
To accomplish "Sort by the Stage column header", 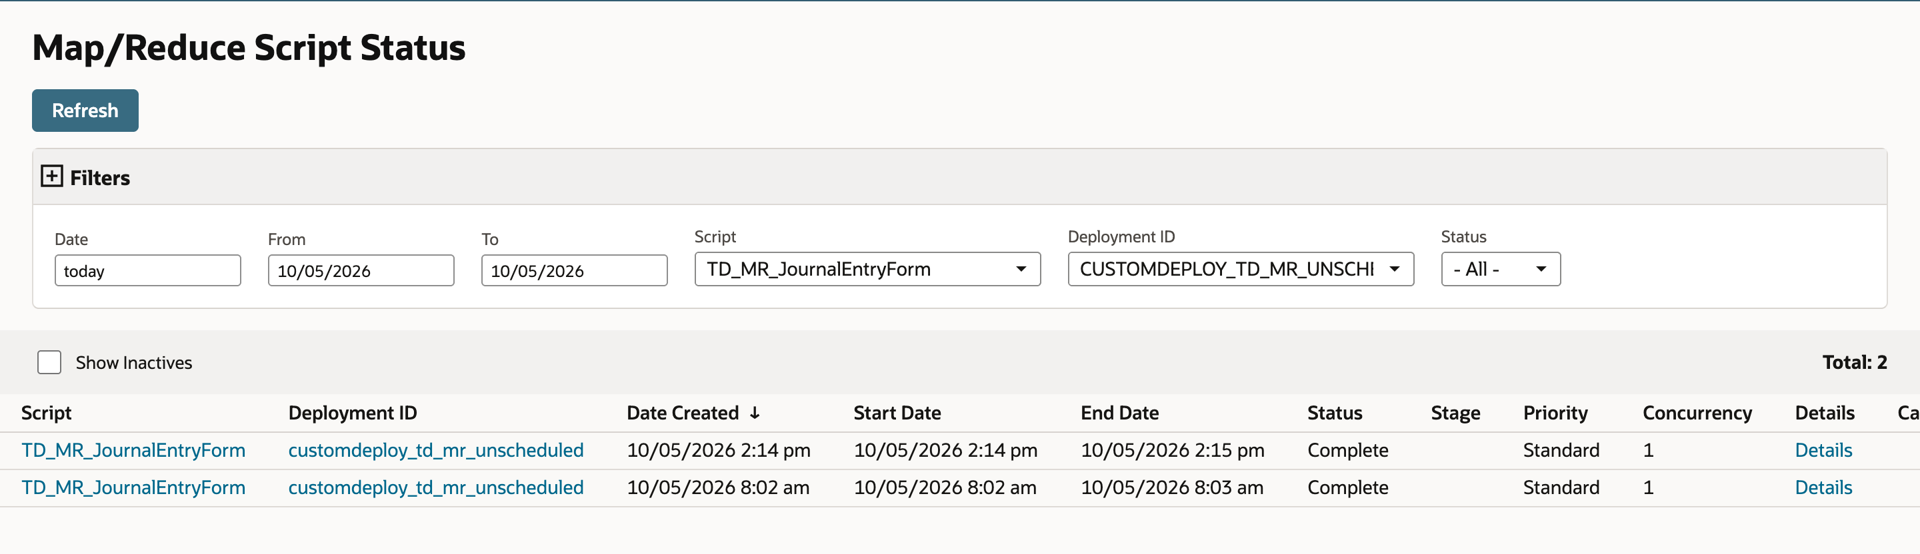I will [x=1455, y=414].
